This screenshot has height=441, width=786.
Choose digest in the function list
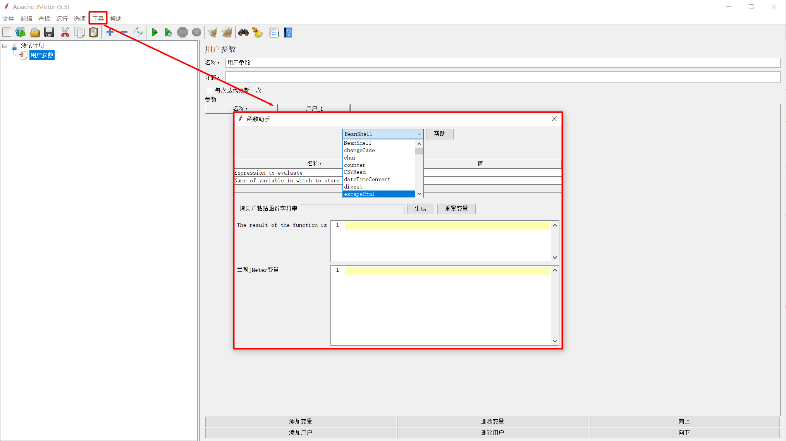pos(379,187)
